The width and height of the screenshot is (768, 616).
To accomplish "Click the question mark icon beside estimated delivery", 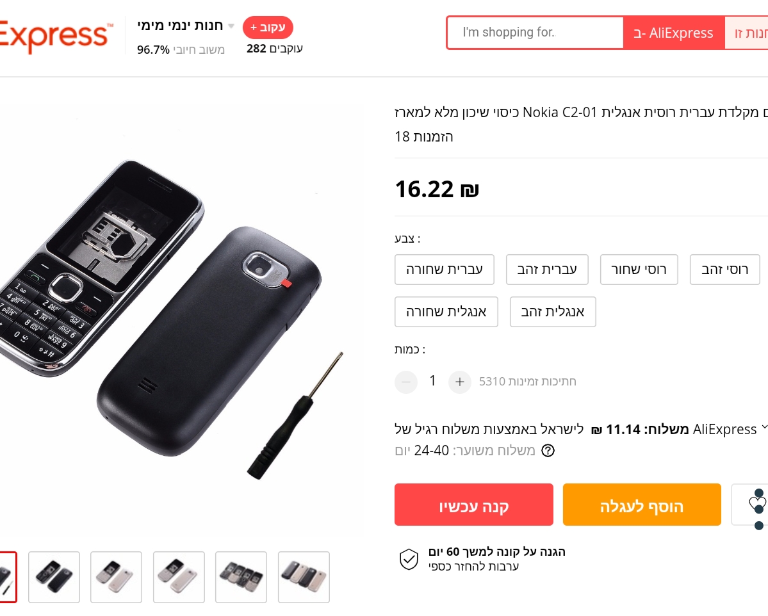I will point(548,451).
